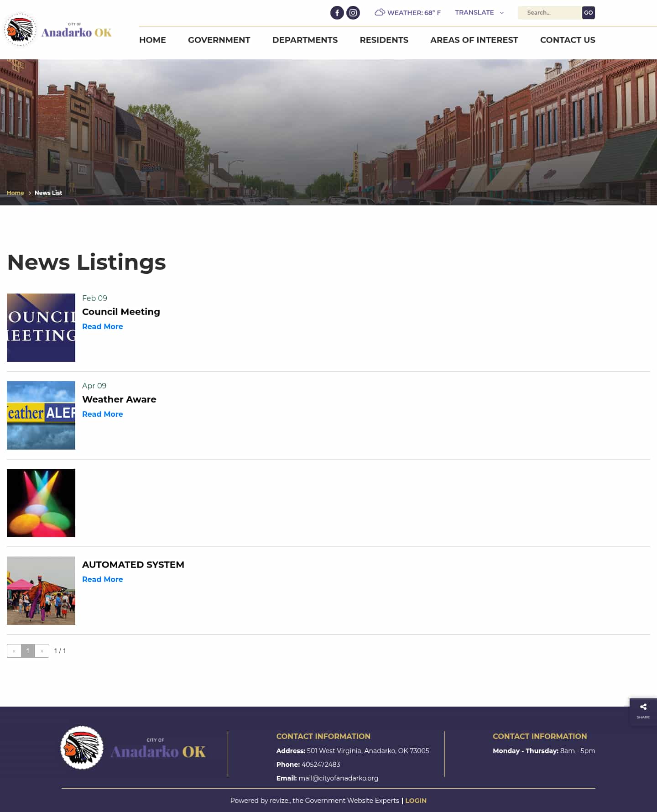Click the weather cloud icon
This screenshot has width=657, height=812.
[380, 12]
